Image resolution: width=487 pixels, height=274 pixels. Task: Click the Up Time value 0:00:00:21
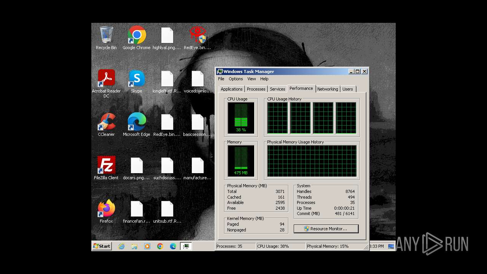[x=344, y=208]
